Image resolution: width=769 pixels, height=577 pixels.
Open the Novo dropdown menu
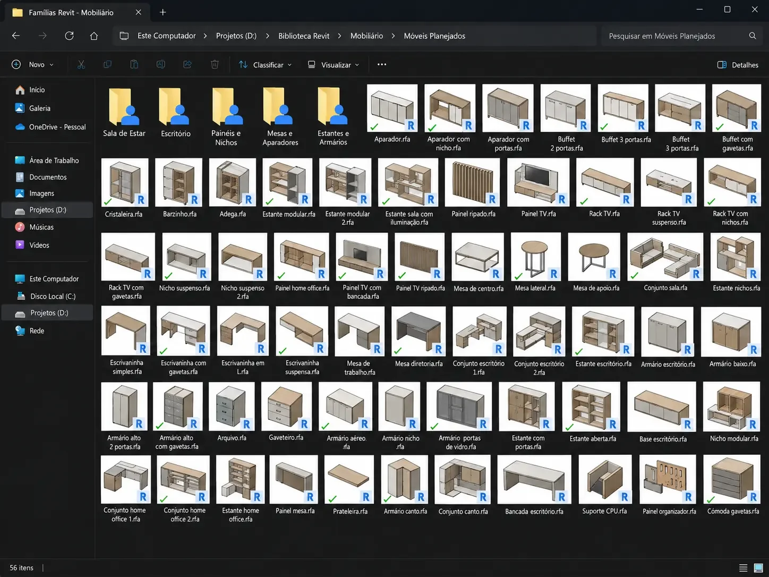point(32,64)
